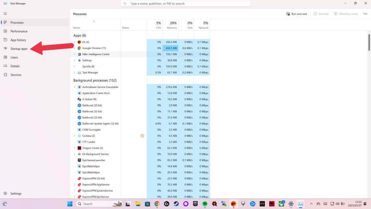Switch to the Details page
This screenshot has height=209, width=371.
click(15, 66)
